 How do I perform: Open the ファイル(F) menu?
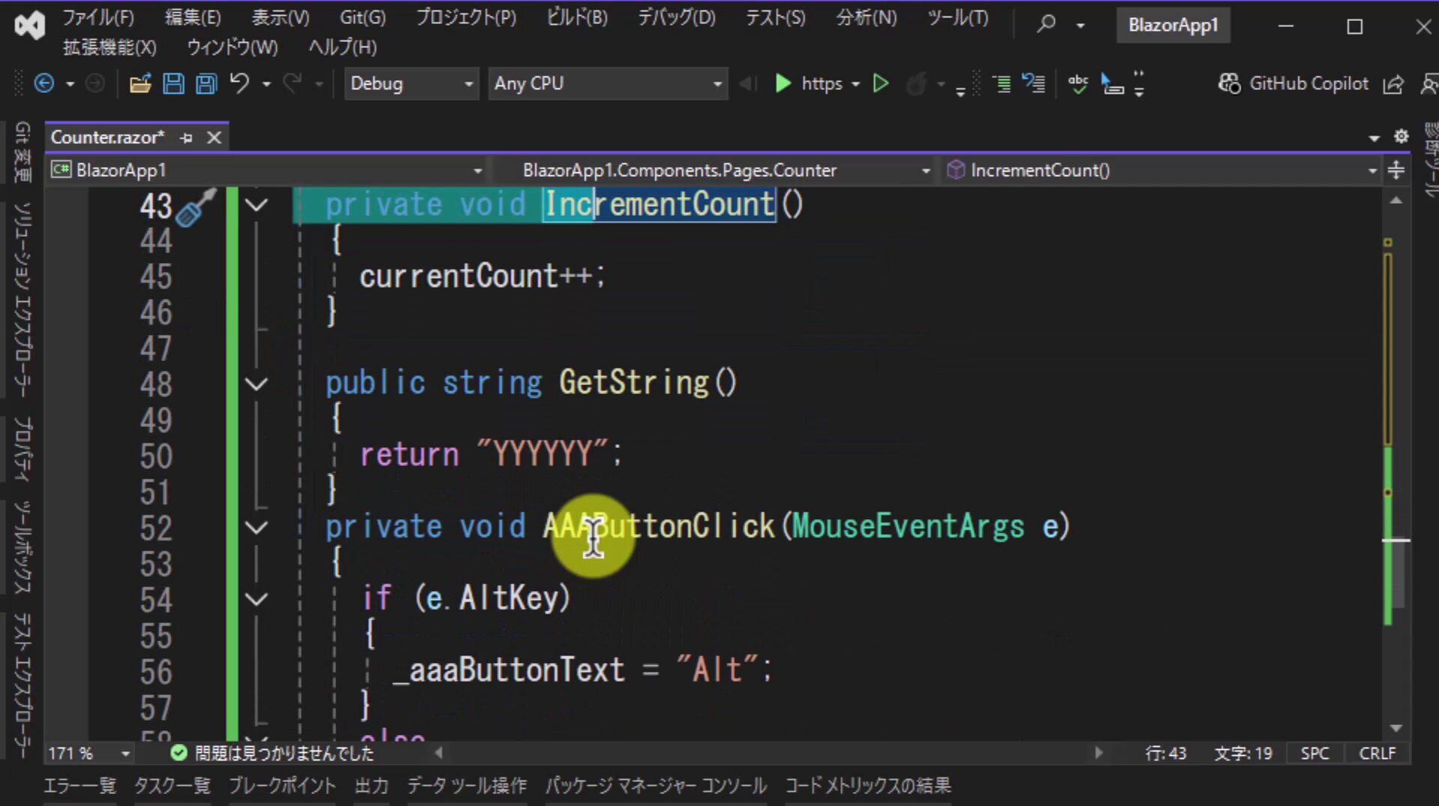[x=98, y=17]
